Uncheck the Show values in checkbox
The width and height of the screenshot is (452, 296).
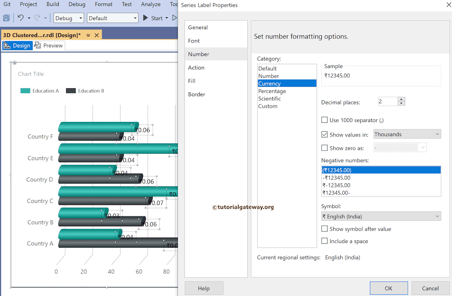(324, 134)
